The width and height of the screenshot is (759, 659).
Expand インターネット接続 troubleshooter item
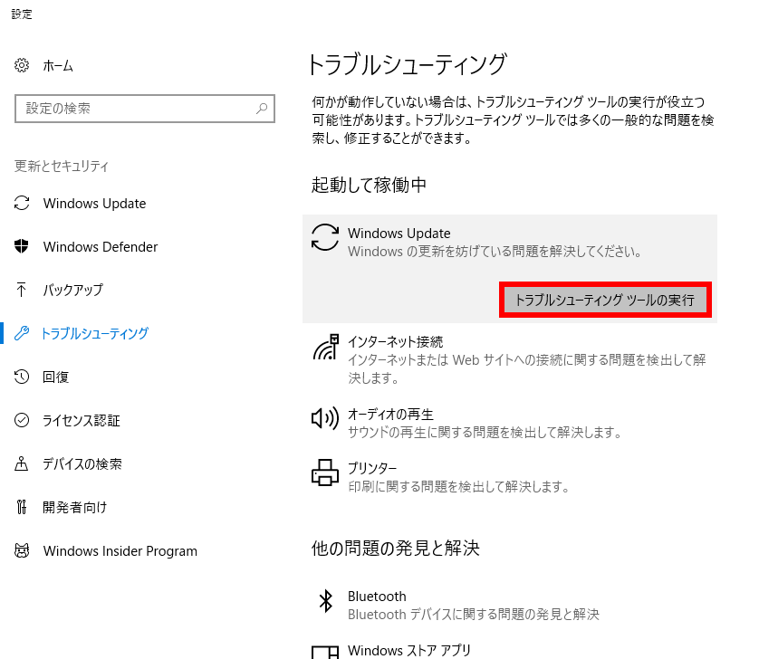click(510, 359)
